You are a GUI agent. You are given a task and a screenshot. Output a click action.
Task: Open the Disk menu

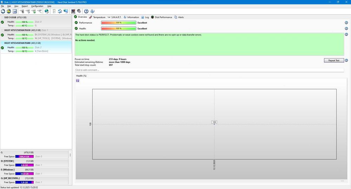pyautogui.click(x=9, y=6)
